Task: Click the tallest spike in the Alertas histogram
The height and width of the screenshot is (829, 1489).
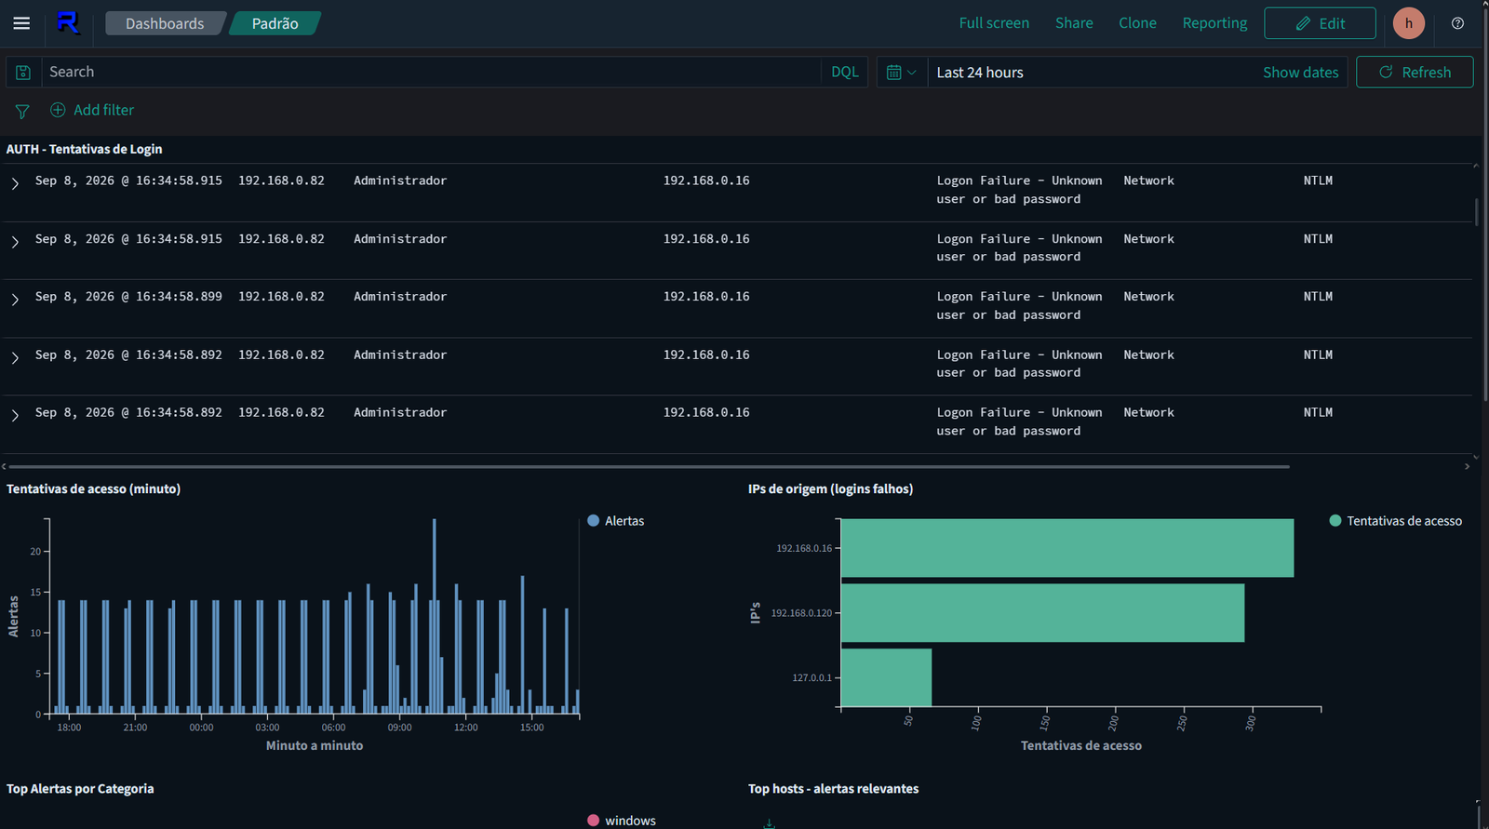Action: (434, 616)
